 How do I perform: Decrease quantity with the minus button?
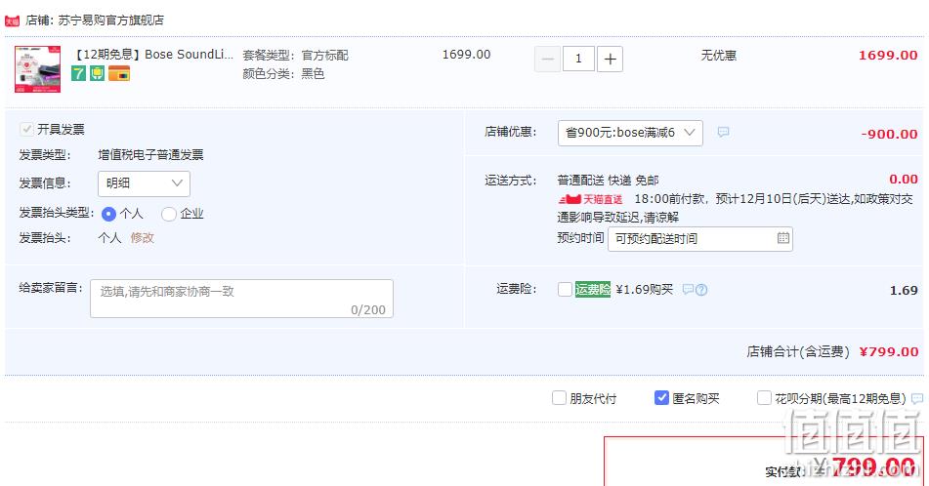547,59
